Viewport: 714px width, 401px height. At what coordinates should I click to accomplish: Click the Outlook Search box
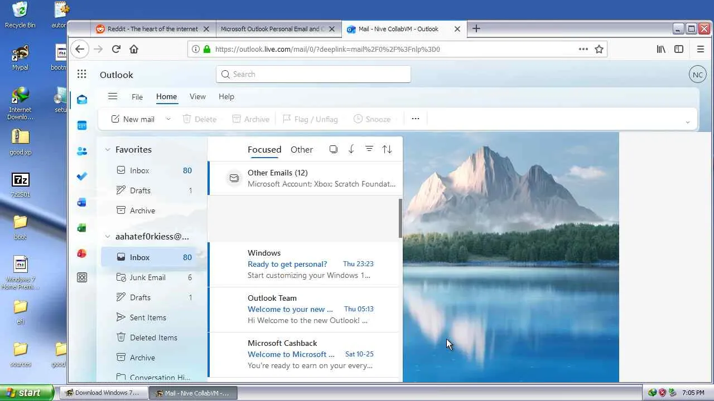[313, 74]
